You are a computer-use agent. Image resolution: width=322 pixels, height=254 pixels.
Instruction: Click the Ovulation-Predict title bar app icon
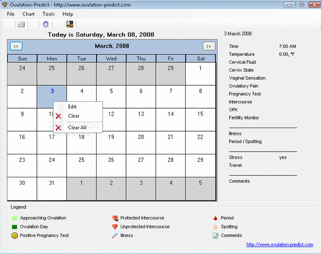pyautogui.click(x=5, y=5)
